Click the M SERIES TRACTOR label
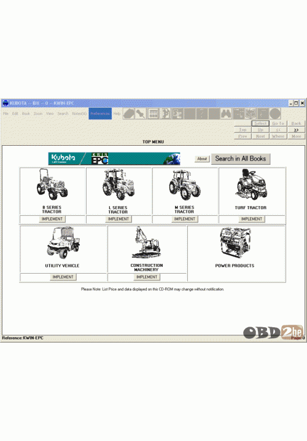The image size is (307, 441). point(184,210)
